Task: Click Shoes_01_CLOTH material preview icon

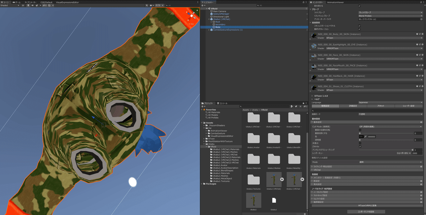Action: point(314,88)
